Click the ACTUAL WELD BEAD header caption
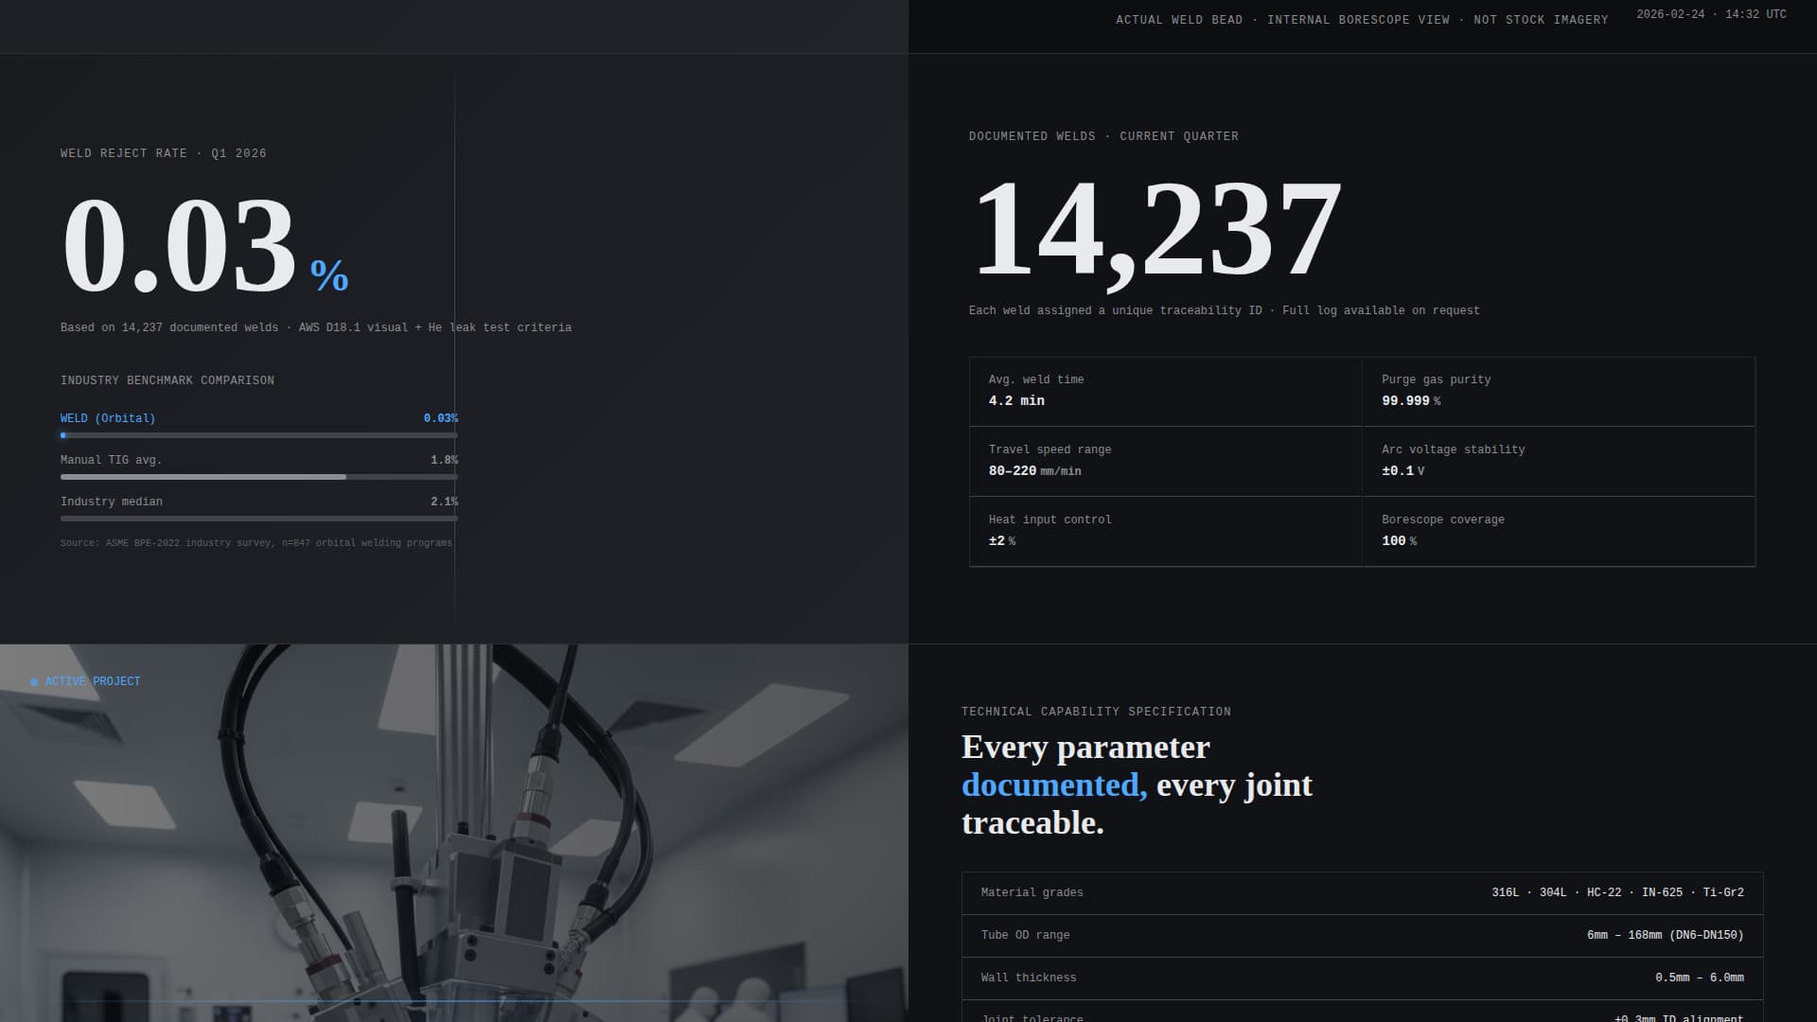This screenshot has width=1817, height=1022. point(1179,19)
